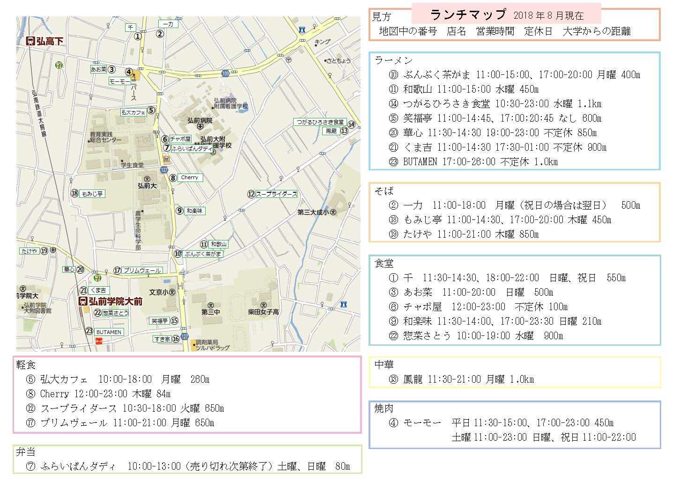Click the 弘高下 train station icon
The height and width of the screenshot is (480, 679).
[x=31, y=41]
